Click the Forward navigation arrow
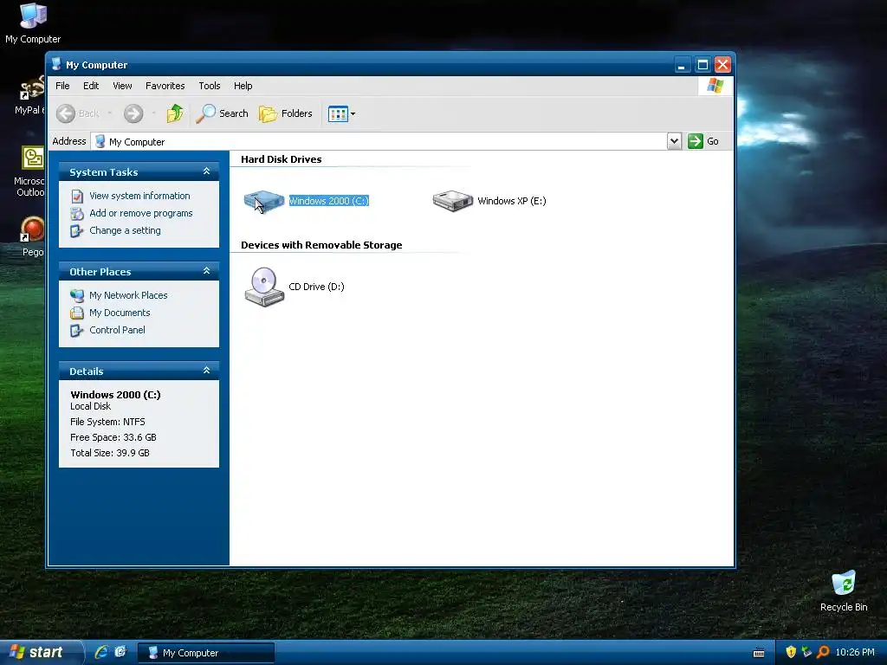Viewport: 887px width, 665px height. tap(133, 113)
